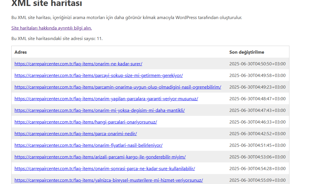Click the 2025-06-30T04:53:06+03:00 timestamp cell
The image size is (309, 184).
coord(257,157)
